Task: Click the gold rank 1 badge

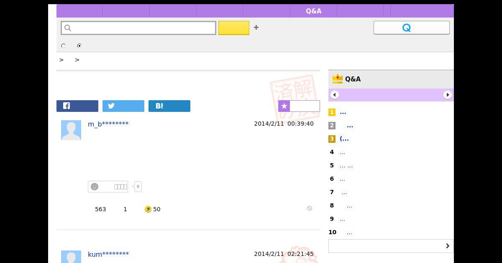Action: click(332, 112)
